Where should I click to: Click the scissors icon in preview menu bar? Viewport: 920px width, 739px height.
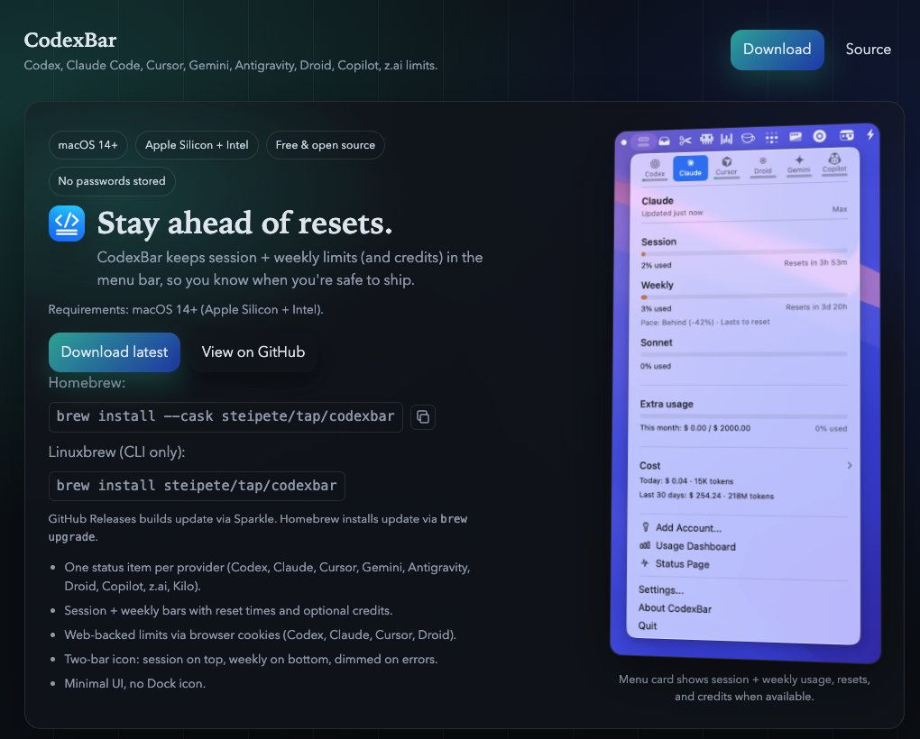tap(685, 140)
